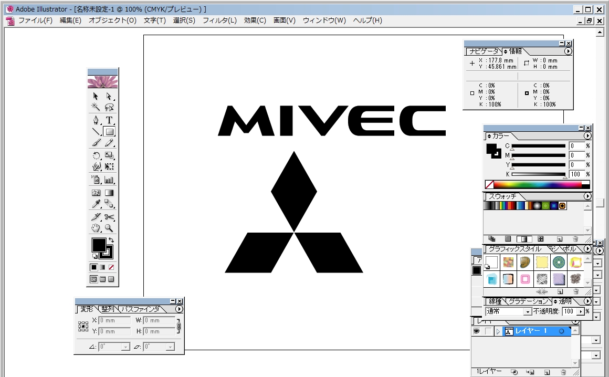Toggle constrain proportions link in 変形 panel

pyautogui.click(x=178, y=326)
